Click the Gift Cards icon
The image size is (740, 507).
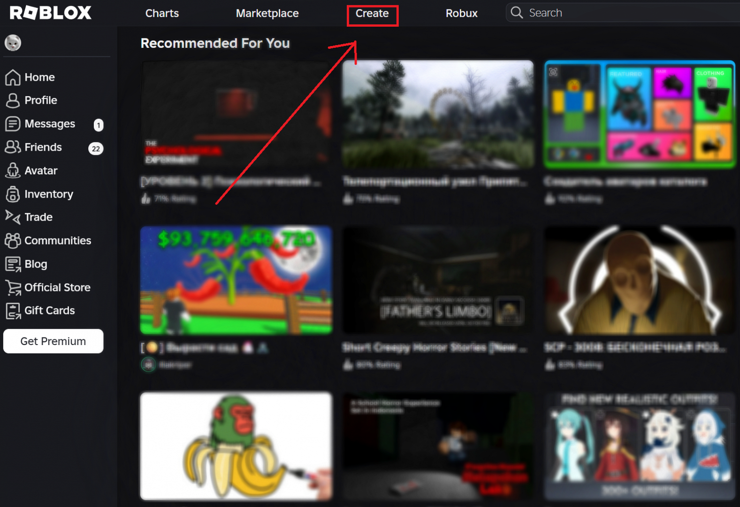13,311
